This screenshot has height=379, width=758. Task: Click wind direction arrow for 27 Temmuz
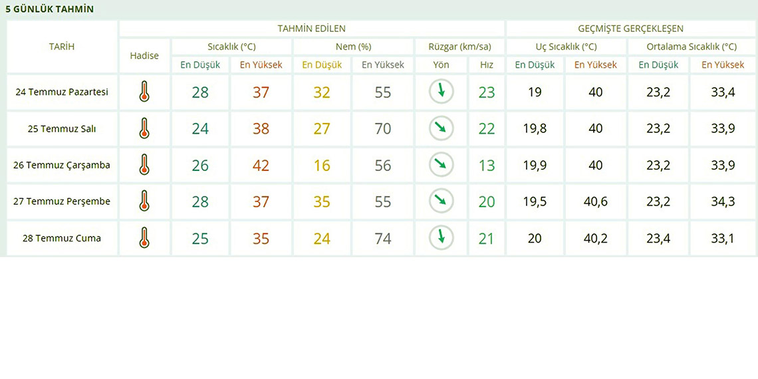[441, 201]
